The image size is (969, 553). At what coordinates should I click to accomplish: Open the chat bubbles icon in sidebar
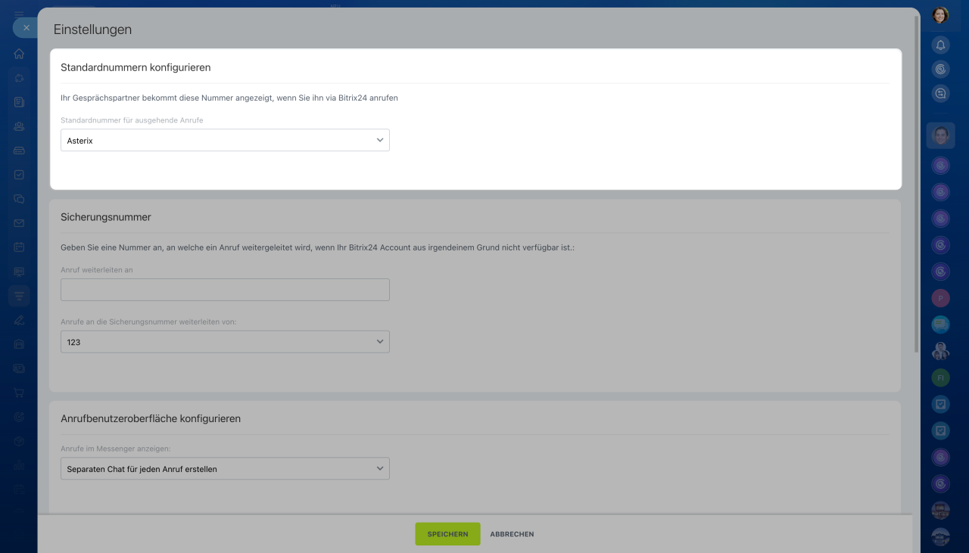tap(19, 199)
